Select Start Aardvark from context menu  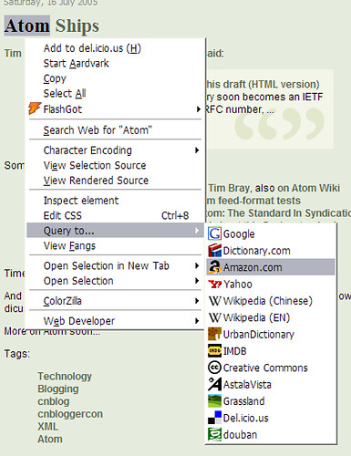pos(115,63)
